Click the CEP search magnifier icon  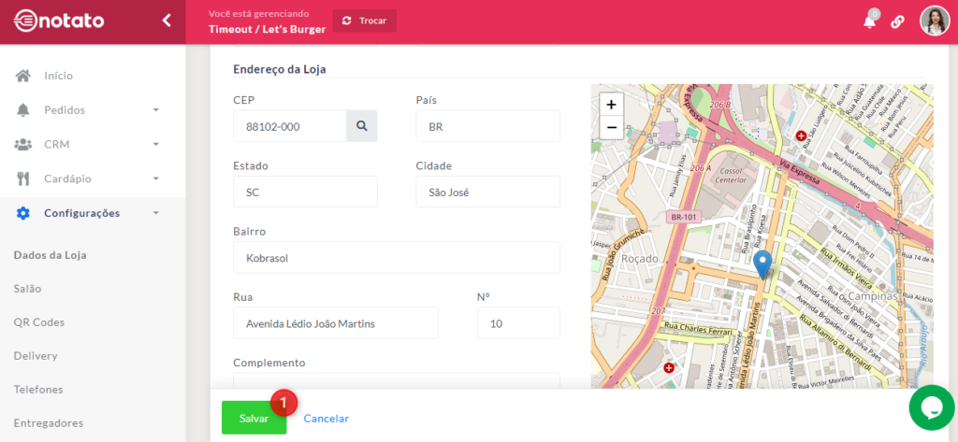click(x=362, y=126)
